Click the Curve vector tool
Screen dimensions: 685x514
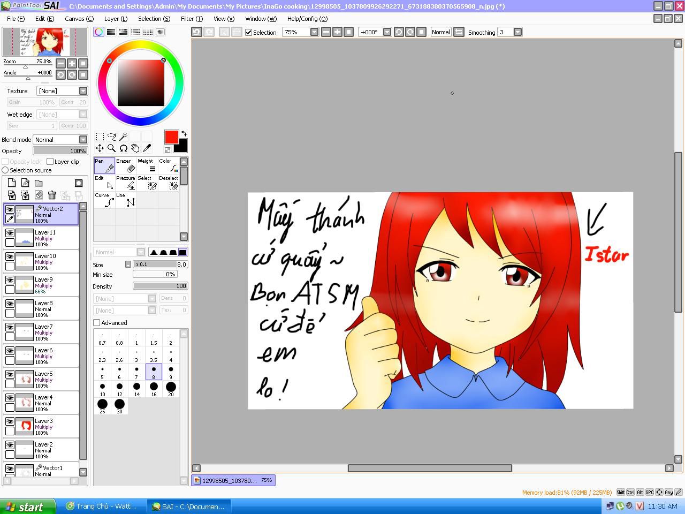104,200
